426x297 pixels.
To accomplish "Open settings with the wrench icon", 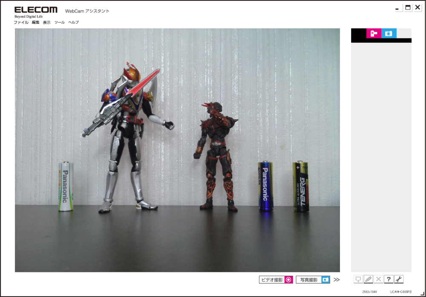I will 399,279.
